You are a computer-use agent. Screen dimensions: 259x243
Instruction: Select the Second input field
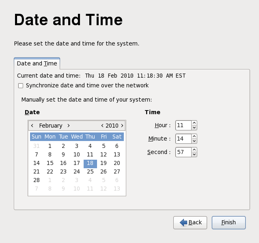click(183, 152)
